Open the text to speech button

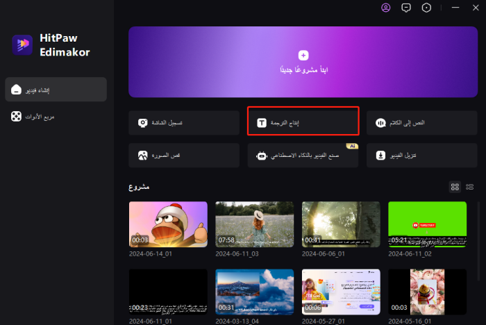(422, 123)
